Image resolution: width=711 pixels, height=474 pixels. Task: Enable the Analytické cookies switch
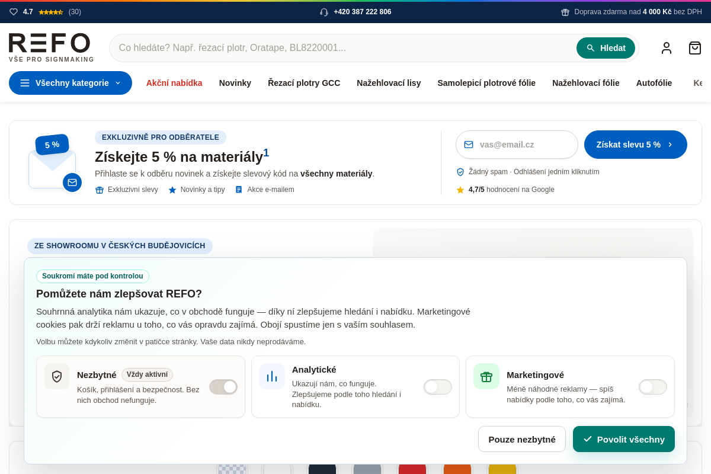click(x=438, y=387)
